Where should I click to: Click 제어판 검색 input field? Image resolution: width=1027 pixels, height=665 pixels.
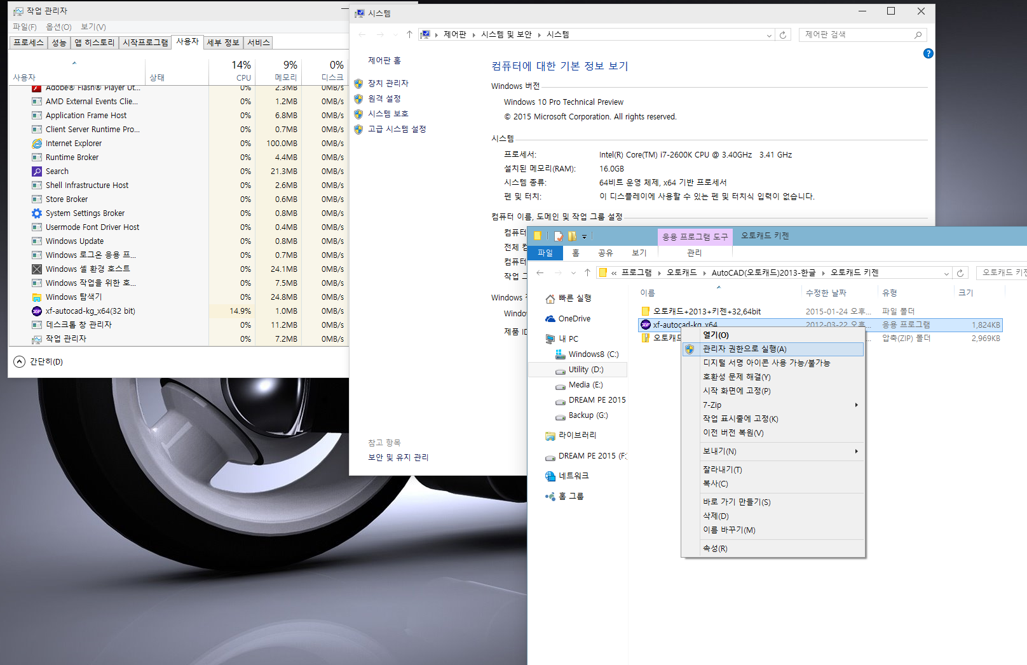coord(856,35)
